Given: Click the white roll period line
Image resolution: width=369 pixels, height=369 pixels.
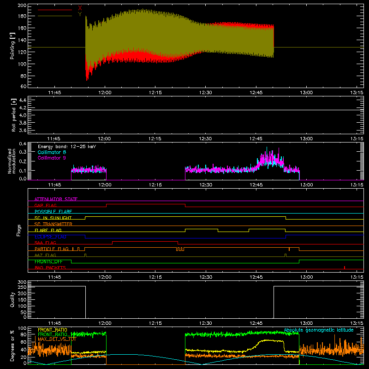Looking at the screenshot, I should pyautogui.click(x=196, y=110).
